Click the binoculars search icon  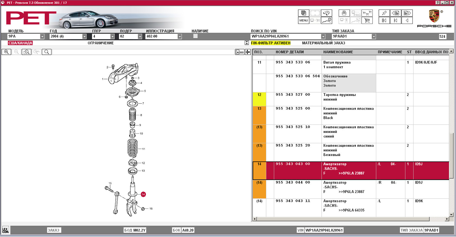click(326, 13)
